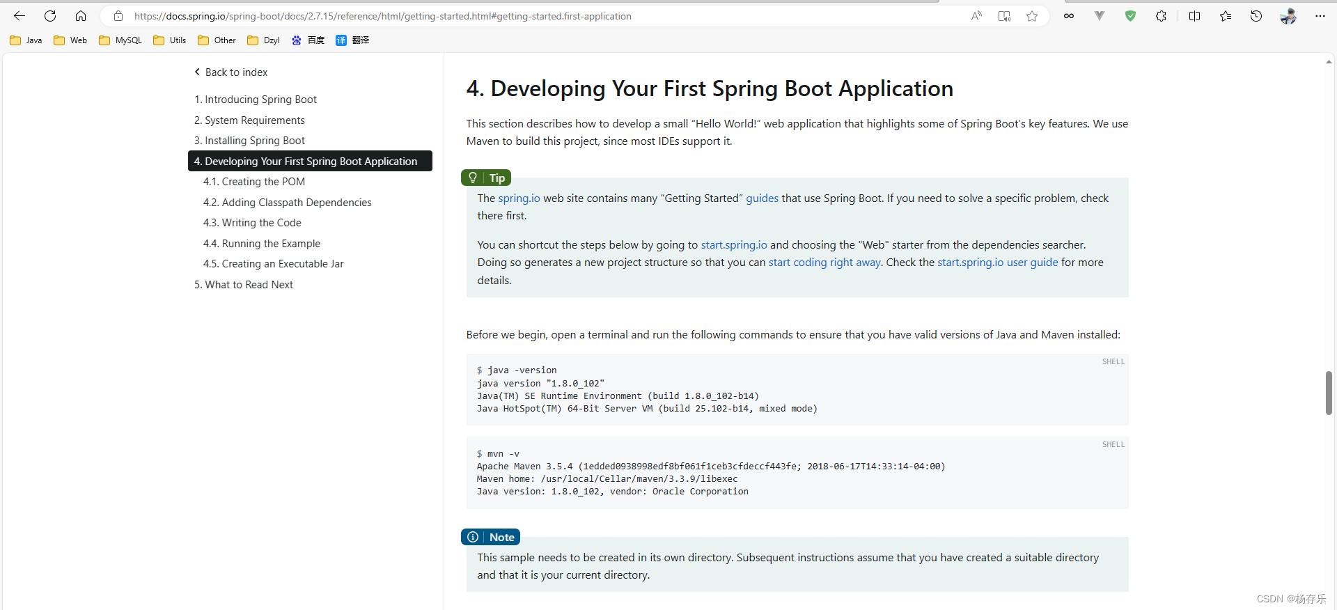Viewport: 1337px width, 610px height.
Task: Follow the start.spring.io link after 'going to'
Action: (x=734, y=245)
